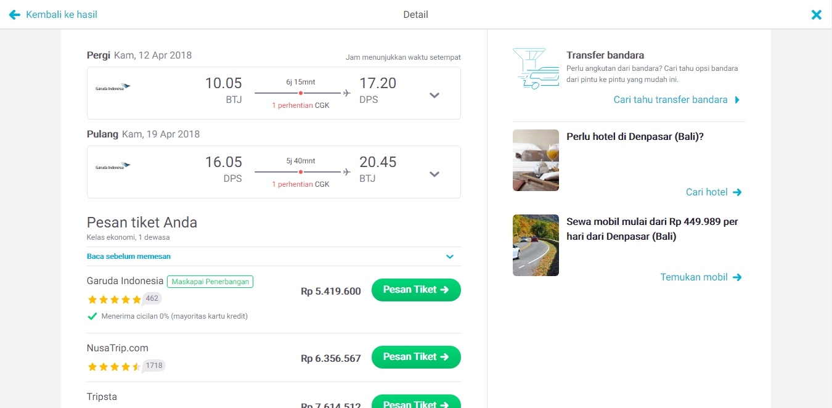Viewport: 832px width, 408px height.
Task: Expand the departure flight BTJ to DPS details
Action: pos(434,95)
